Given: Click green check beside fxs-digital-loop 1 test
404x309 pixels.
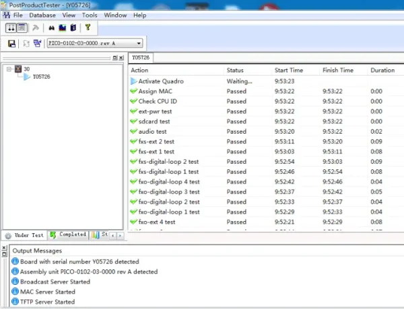Looking at the screenshot, I should (133, 171).
